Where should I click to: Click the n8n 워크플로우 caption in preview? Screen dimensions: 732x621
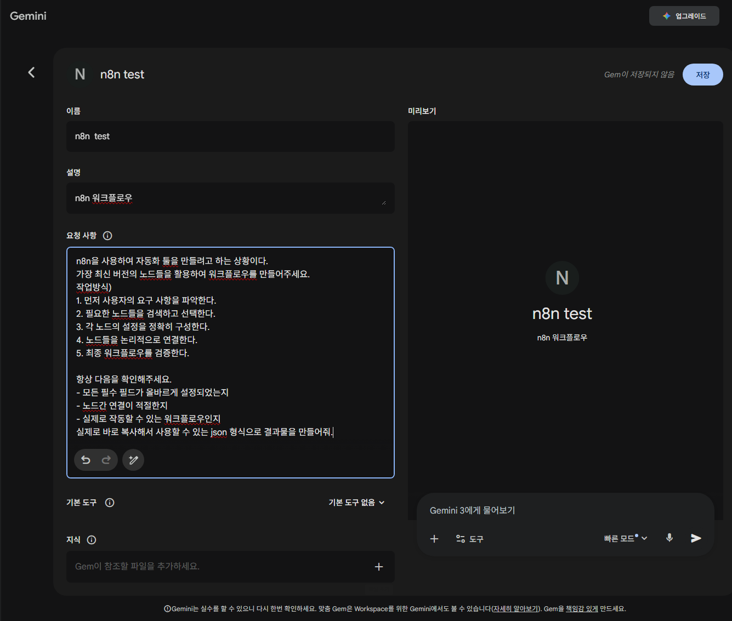tap(562, 338)
